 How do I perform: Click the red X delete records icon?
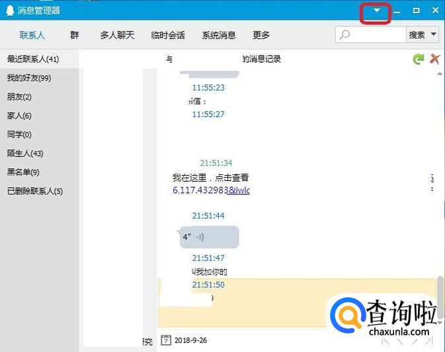click(x=434, y=59)
